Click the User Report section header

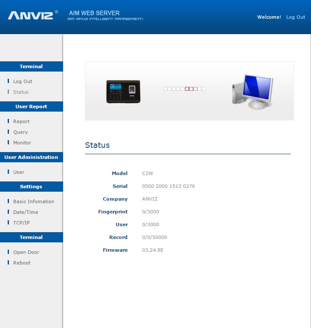[32, 106]
